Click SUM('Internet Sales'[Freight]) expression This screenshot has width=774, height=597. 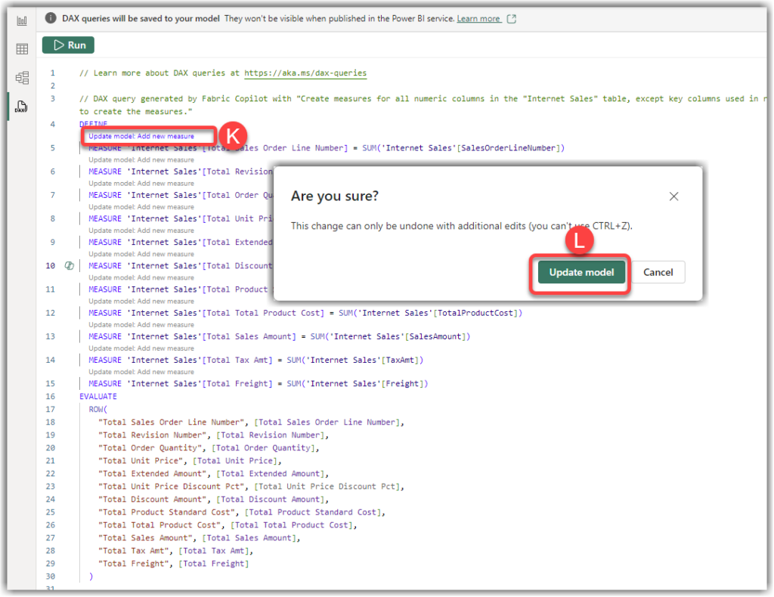[358, 384]
